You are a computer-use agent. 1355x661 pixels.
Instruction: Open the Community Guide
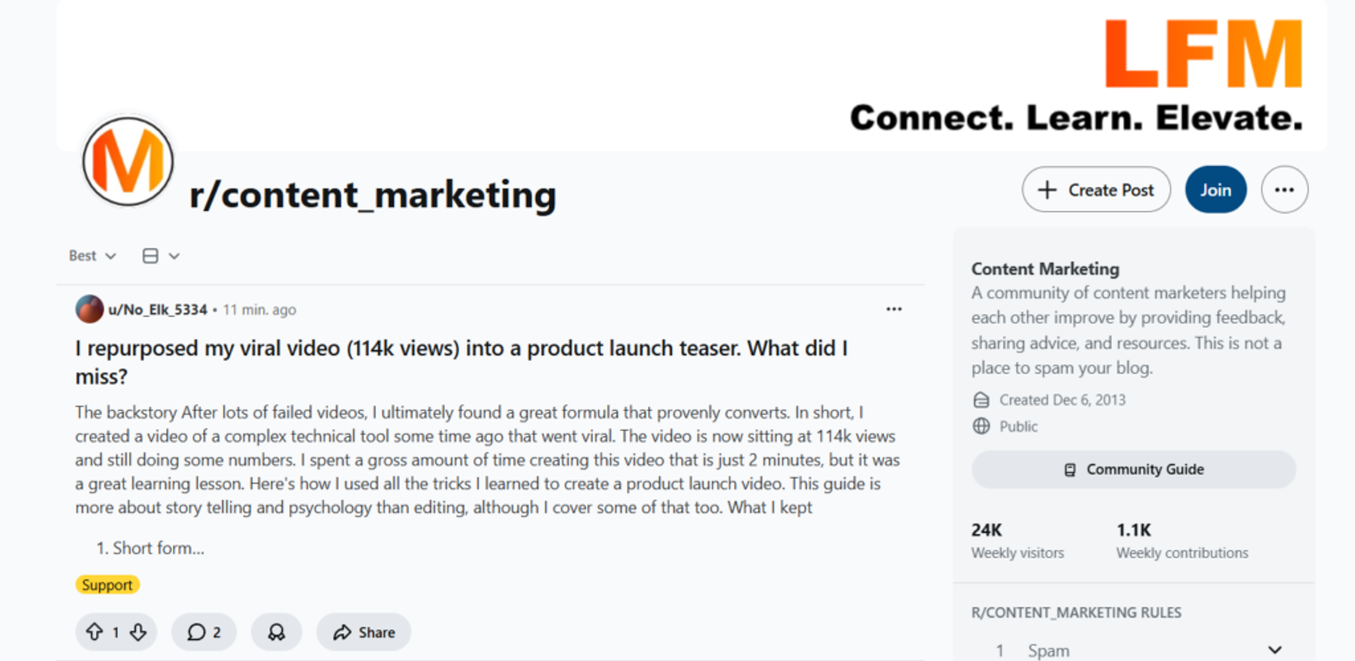pyautogui.click(x=1133, y=470)
